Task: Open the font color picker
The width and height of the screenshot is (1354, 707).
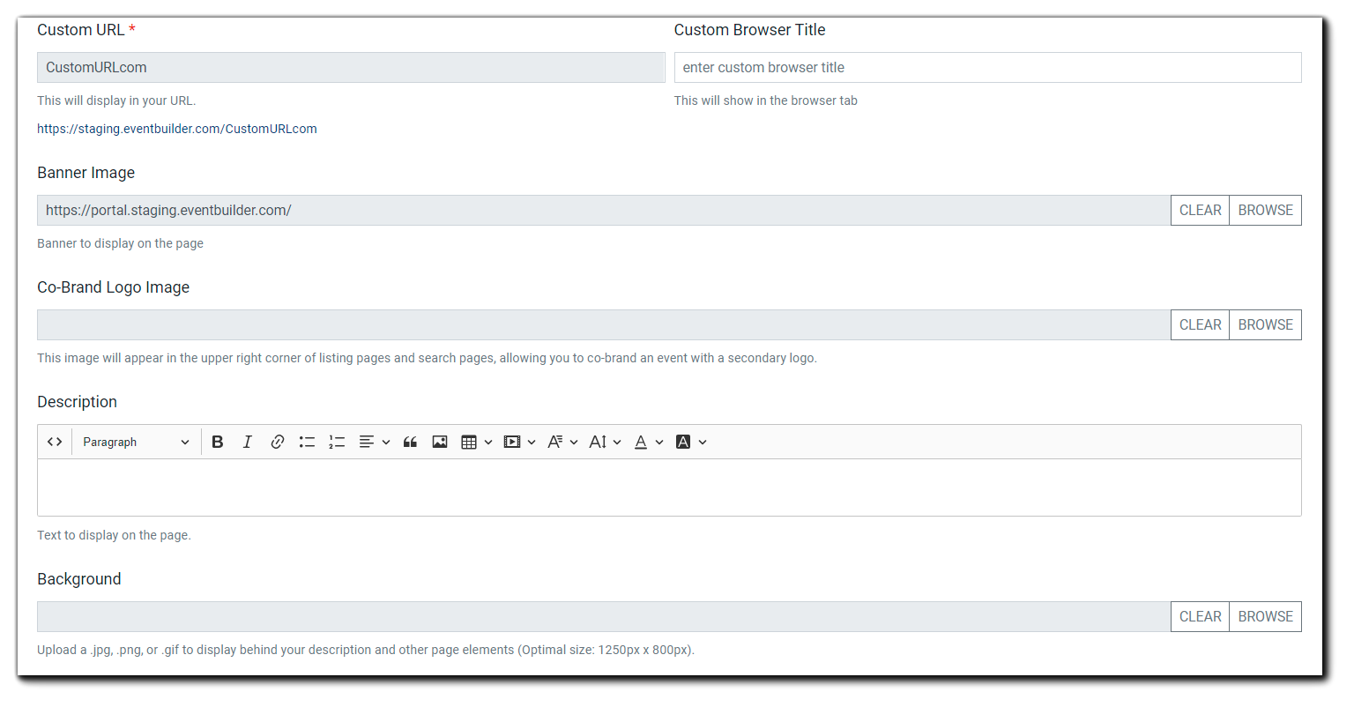Action: coord(649,442)
